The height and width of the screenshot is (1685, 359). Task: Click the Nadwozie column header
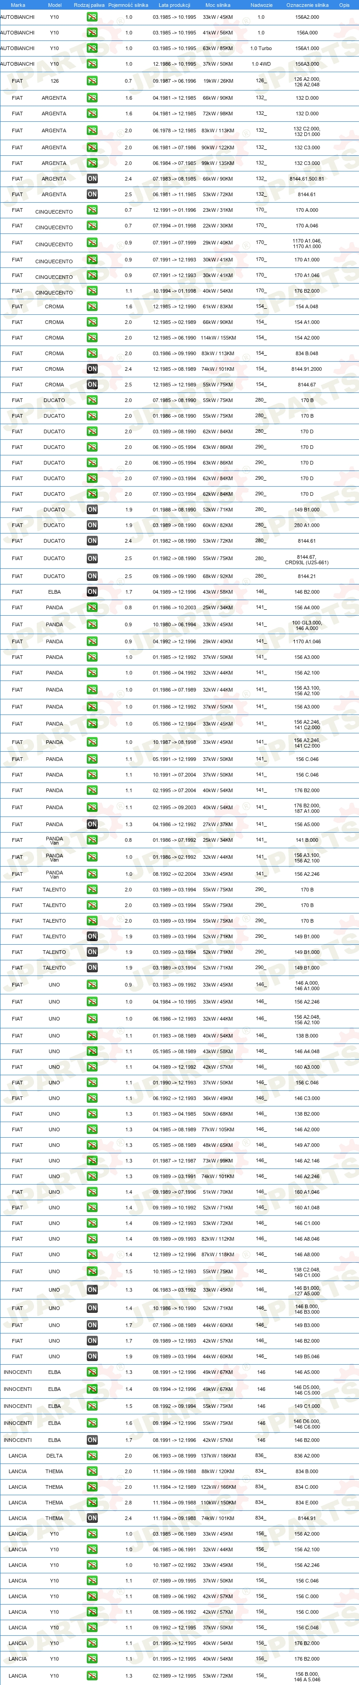261,5
